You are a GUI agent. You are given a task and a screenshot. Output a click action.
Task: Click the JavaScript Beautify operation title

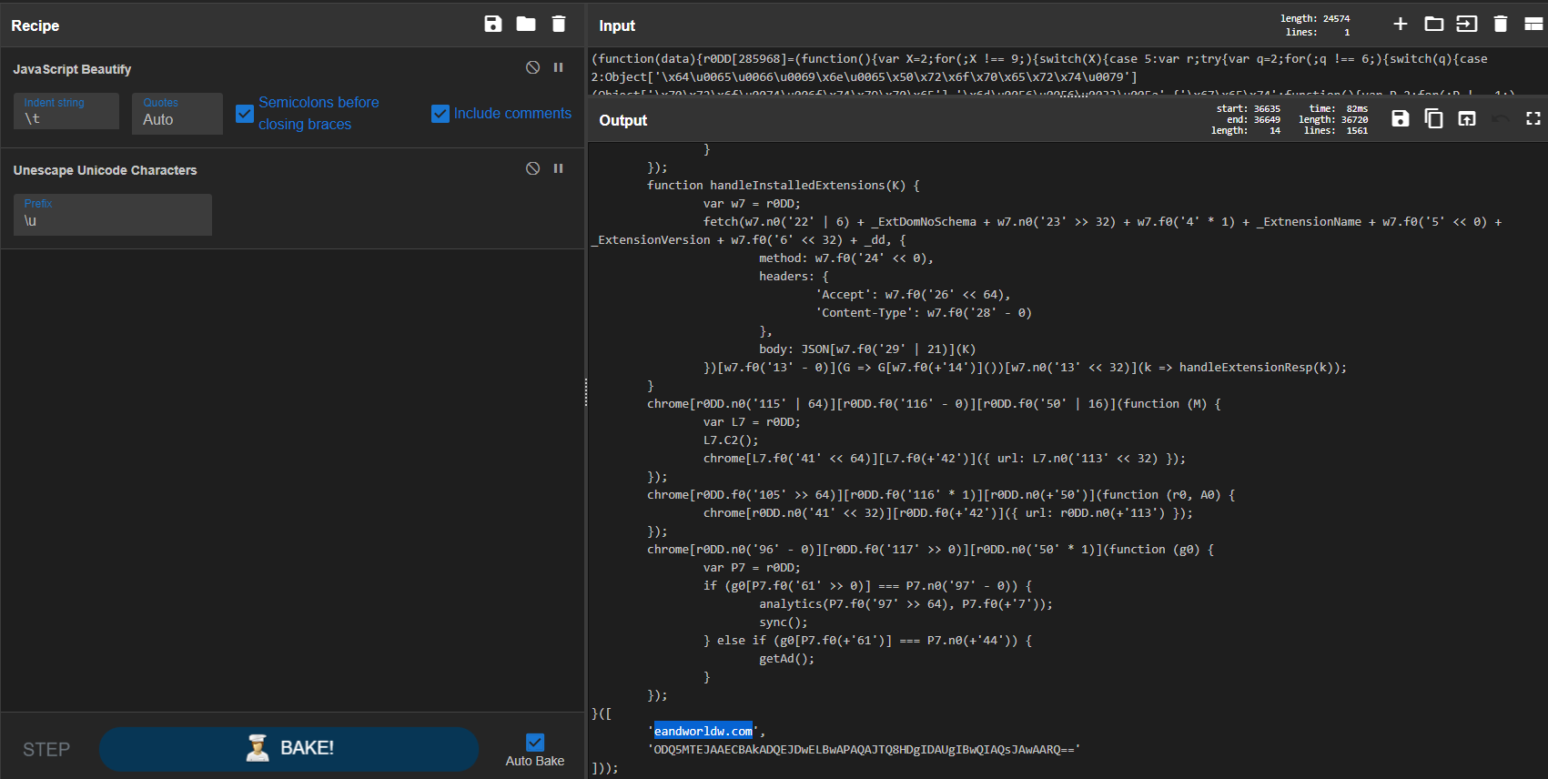72,69
